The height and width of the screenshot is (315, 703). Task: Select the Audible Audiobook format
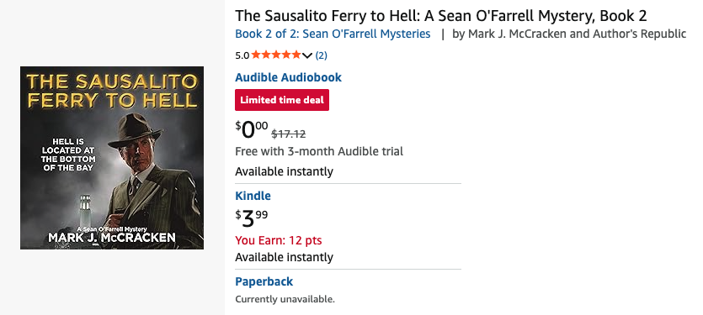click(x=288, y=77)
